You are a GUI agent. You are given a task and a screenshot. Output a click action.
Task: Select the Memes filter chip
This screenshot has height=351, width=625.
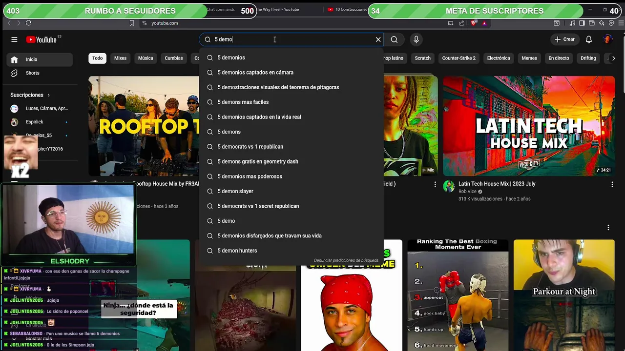click(x=529, y=58)
